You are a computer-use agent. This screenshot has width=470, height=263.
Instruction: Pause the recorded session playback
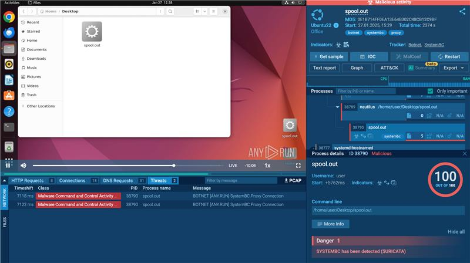click(x=9, y=166)
